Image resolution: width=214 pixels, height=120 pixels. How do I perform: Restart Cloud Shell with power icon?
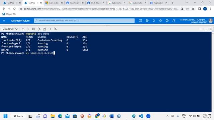23,29
